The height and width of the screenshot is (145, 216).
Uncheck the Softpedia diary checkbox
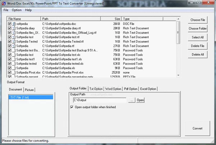tap(9, 28)
